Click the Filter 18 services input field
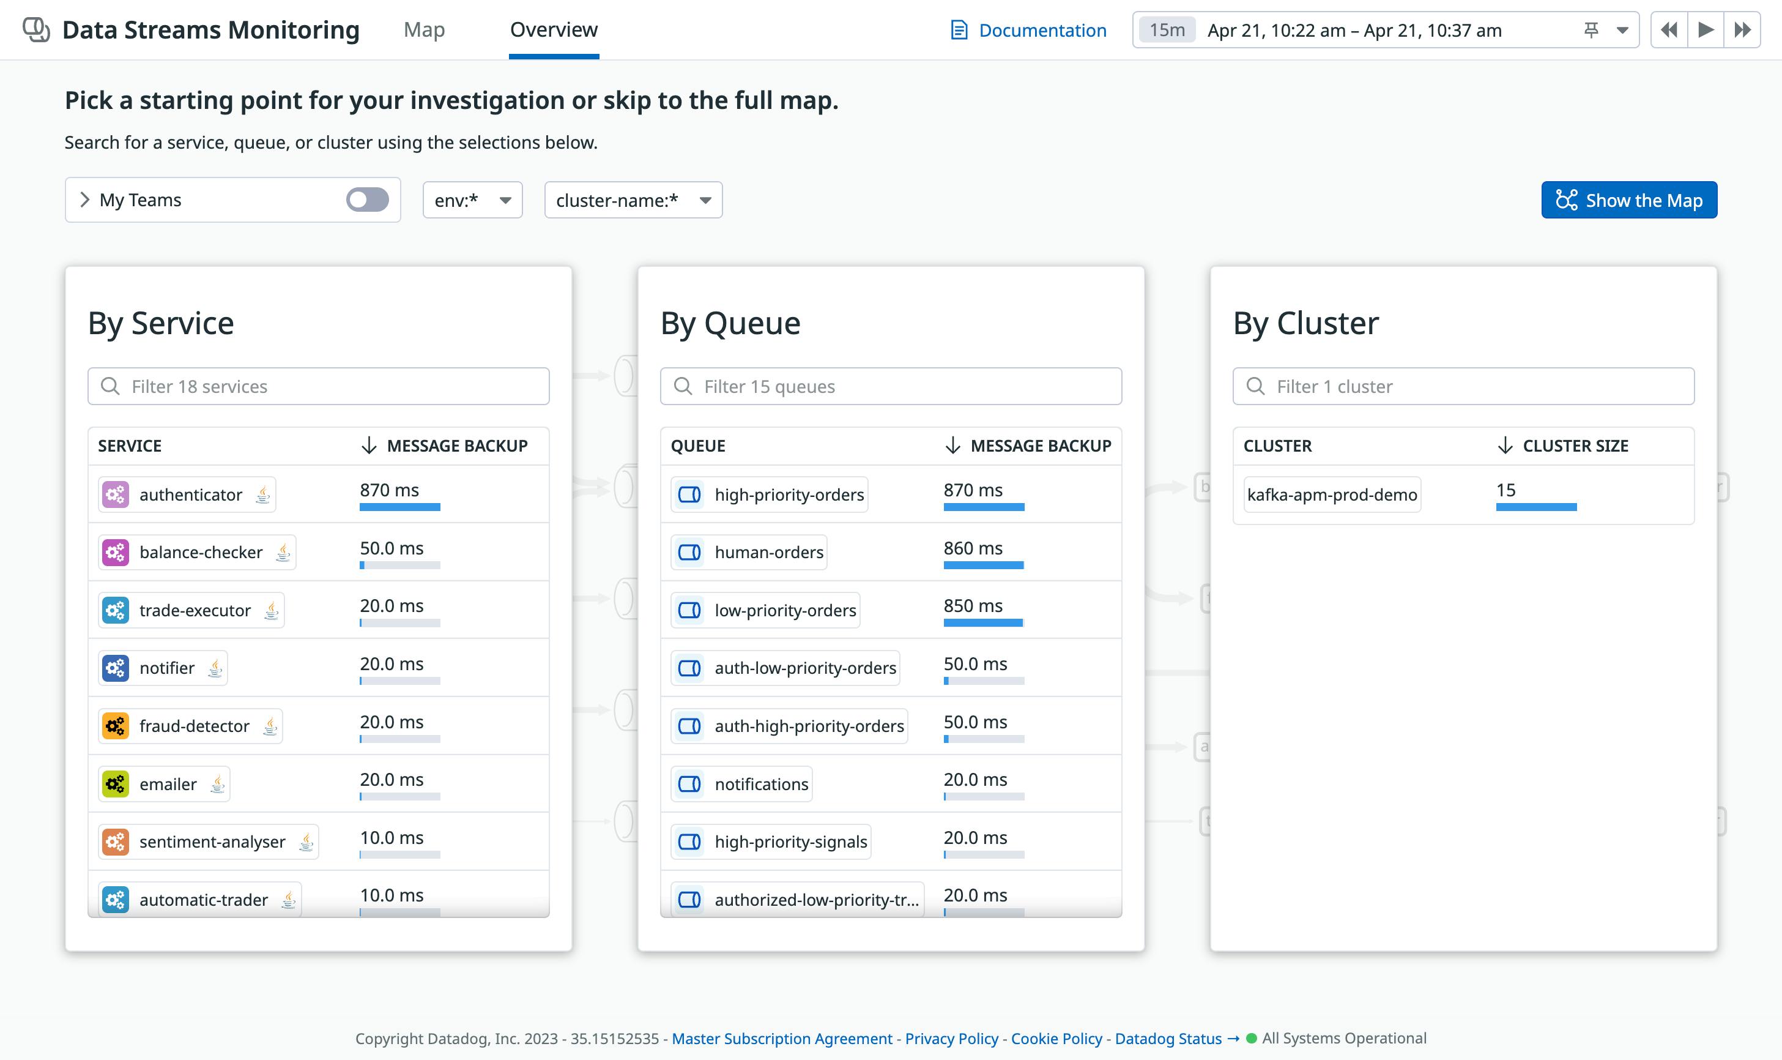1782x1060 pixels. click(319, 386)
